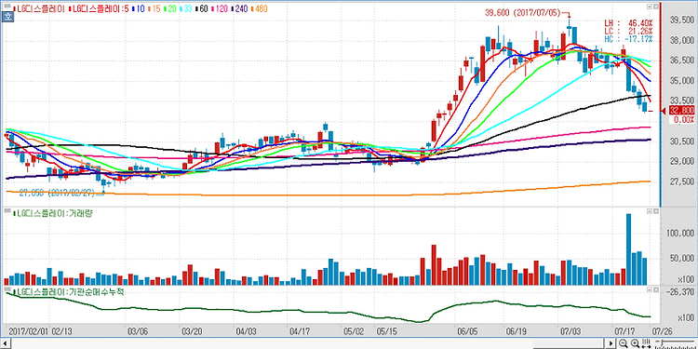Click the 04/03 date axis label

coord(246,331)
